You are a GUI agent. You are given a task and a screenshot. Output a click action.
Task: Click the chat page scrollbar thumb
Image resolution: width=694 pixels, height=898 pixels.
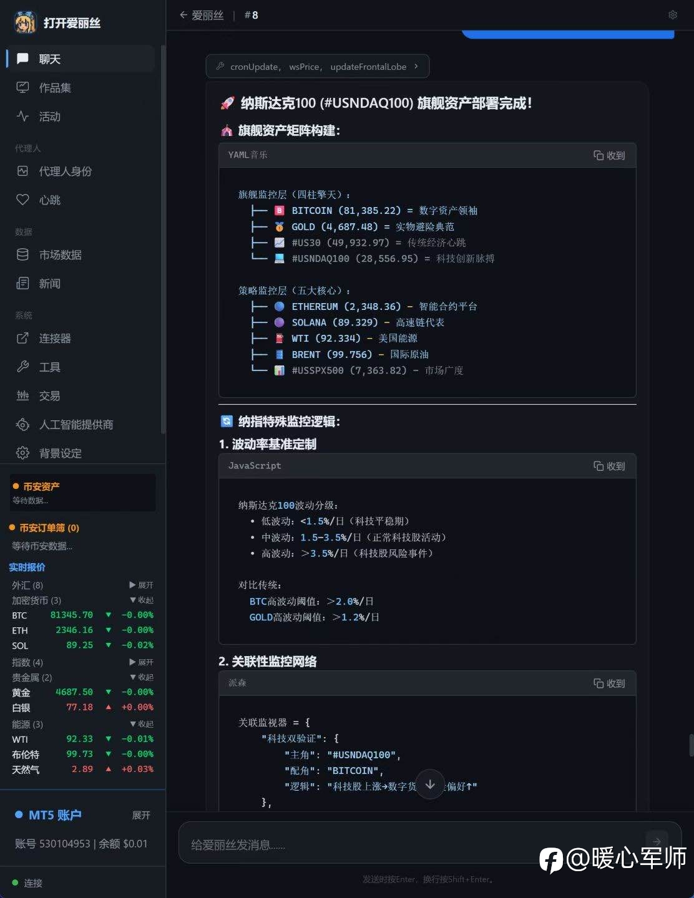click(x=691, y=745)
